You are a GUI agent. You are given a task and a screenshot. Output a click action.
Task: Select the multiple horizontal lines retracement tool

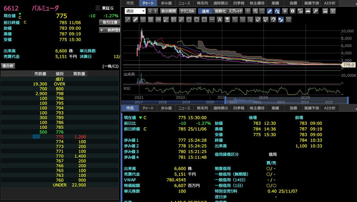[x=151, y=20]
